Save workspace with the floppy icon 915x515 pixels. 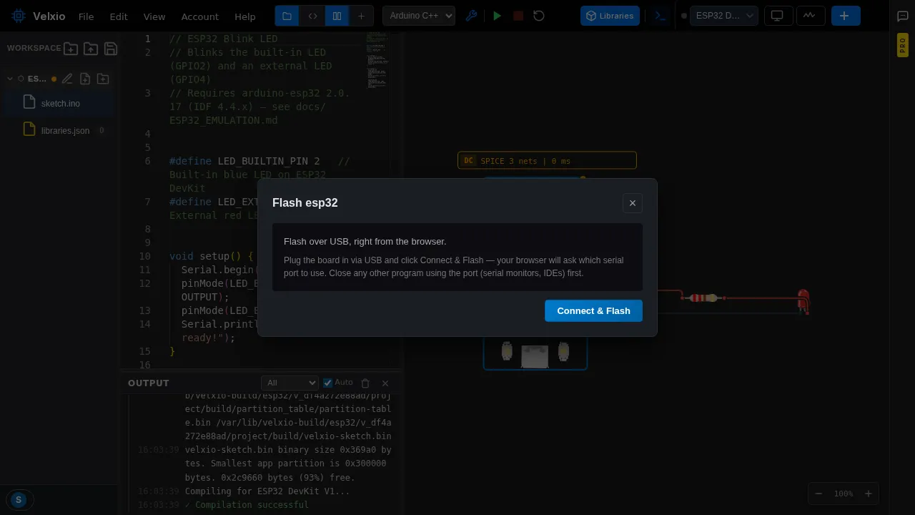pyautogui.click(x=111, y=49)
